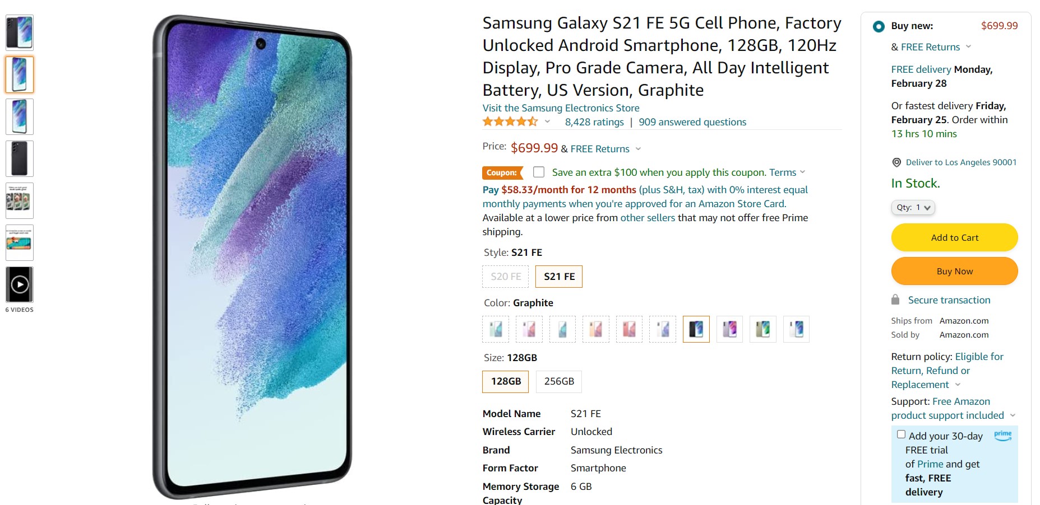Tick the $100 coupon checkbox
This screenshot has width=1040, height=505.
539,172
